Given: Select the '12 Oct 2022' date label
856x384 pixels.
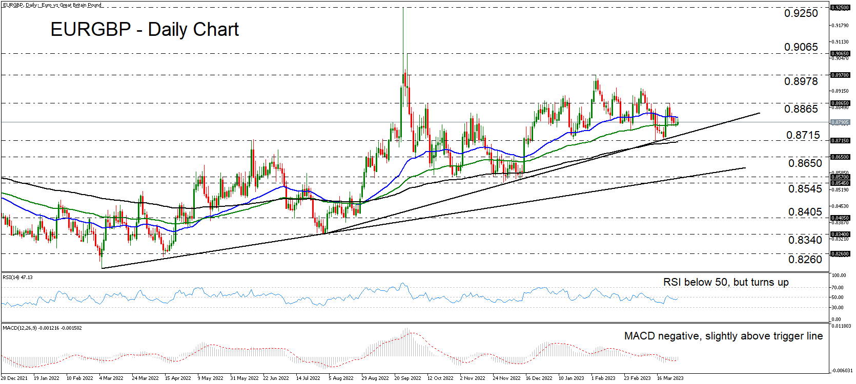Looking at the screenshot, I should (440, 378).
